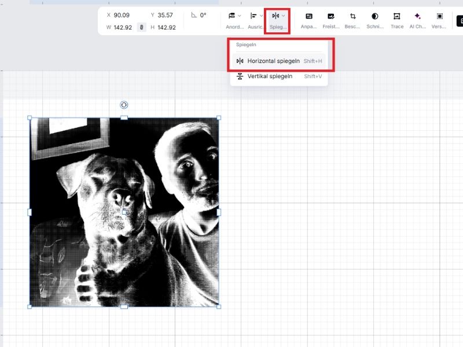463x347 pixels.
Task: Click the top-right image resize handle
Action: click(x=219, y=118)
